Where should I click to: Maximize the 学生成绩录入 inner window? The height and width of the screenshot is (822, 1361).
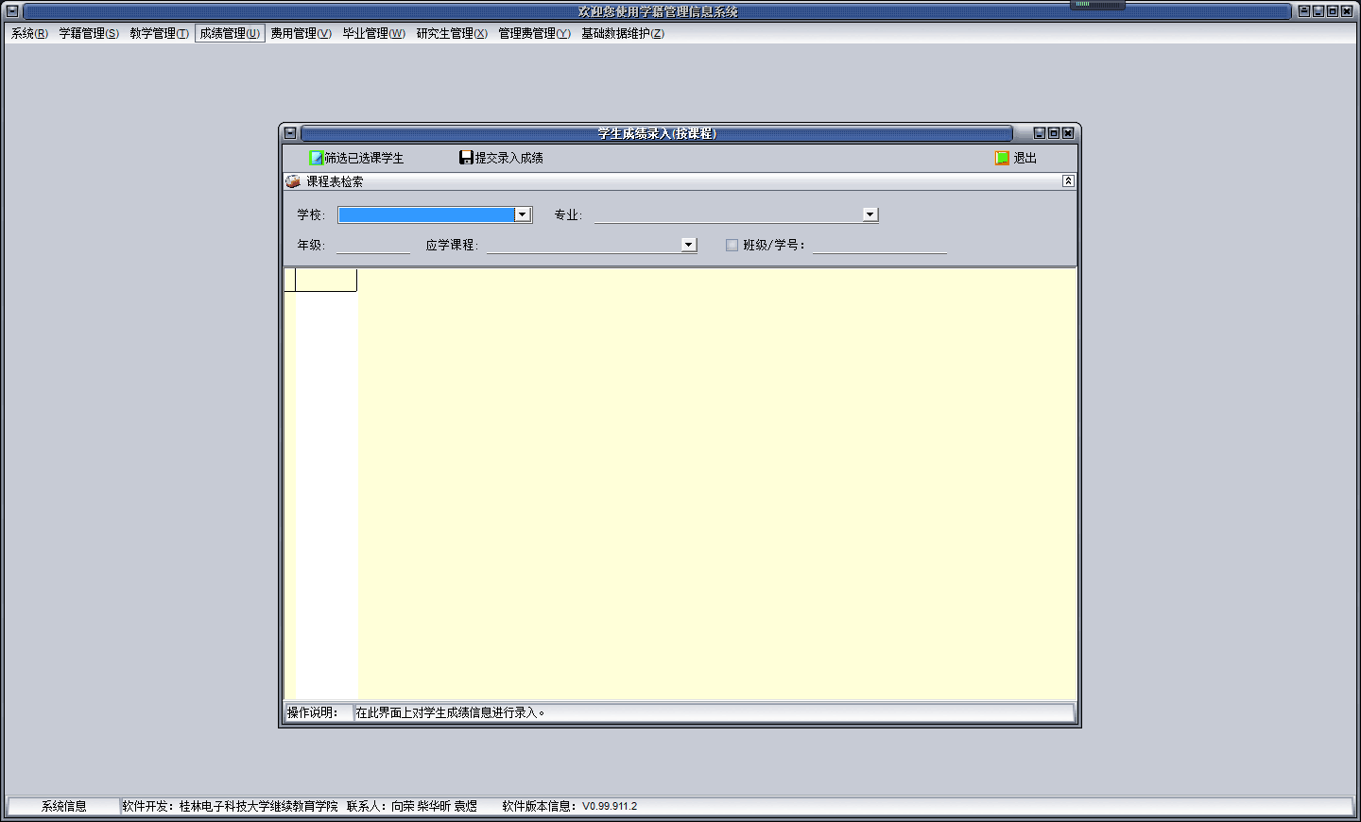(x=1054, y=133)
